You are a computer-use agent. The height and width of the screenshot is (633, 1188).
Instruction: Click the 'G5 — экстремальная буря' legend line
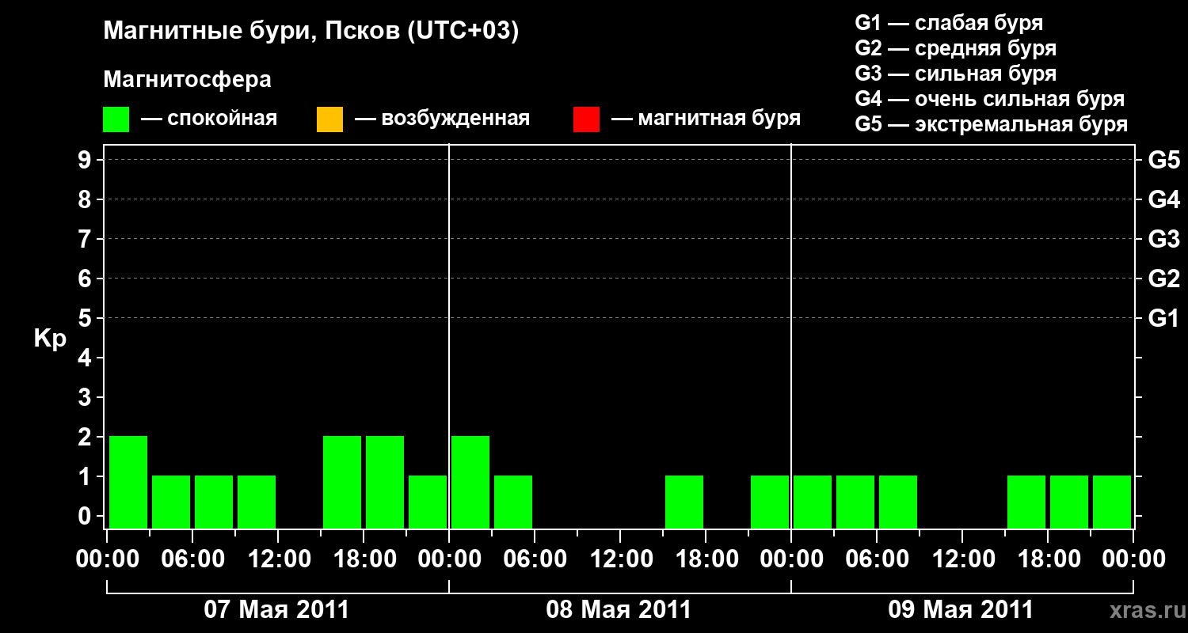(x=991, y=124)
